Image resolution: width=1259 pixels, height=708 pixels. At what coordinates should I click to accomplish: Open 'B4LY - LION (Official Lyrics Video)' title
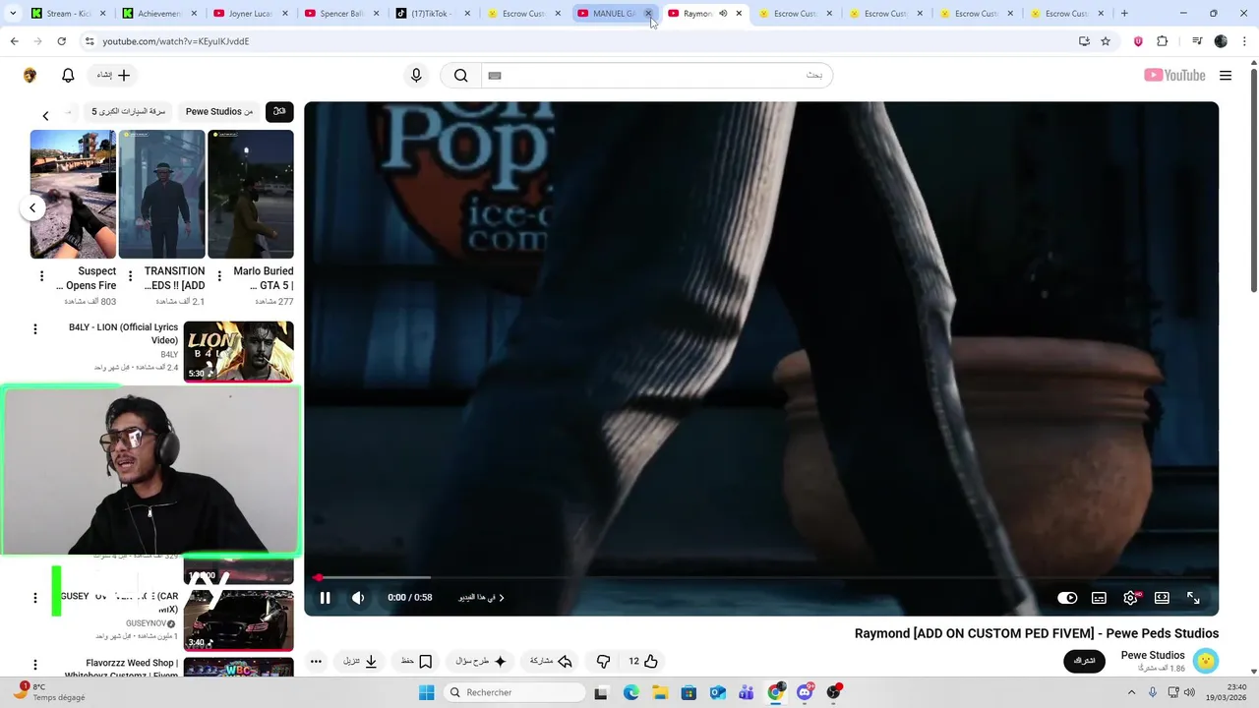point(123,333)
